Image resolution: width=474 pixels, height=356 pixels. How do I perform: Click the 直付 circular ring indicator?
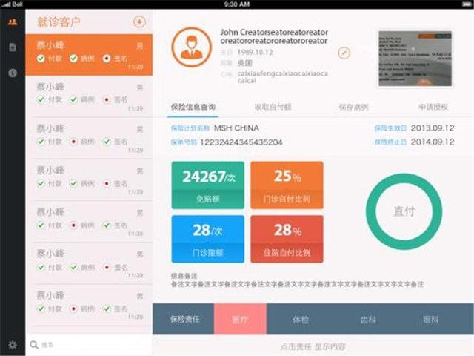pos(404,211)
